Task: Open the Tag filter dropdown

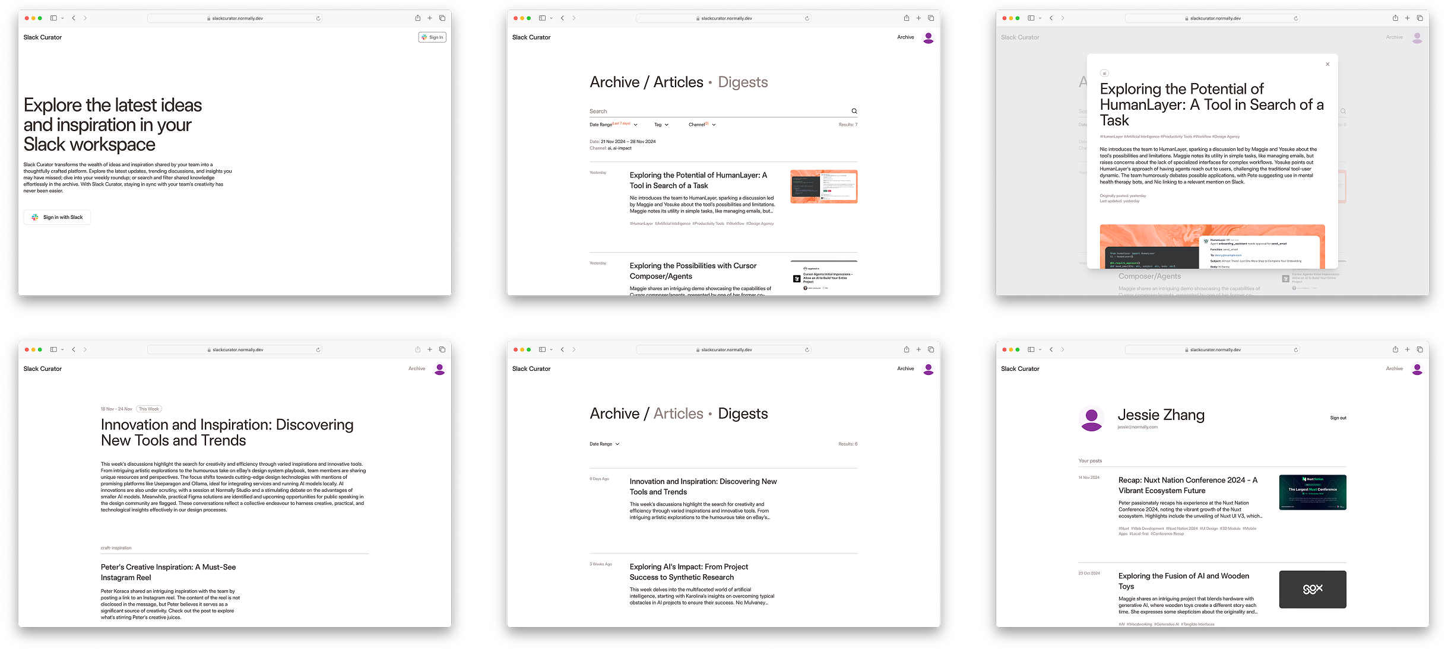Action: point(661,125)
